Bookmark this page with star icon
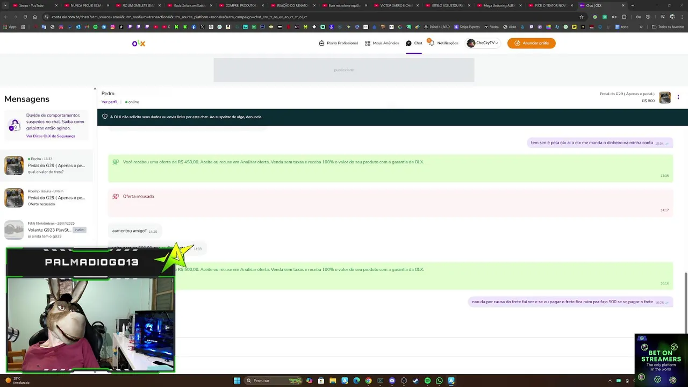 (581, 17)
